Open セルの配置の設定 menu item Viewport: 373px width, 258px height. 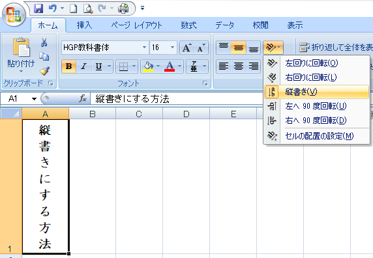[x=317, y=136]
